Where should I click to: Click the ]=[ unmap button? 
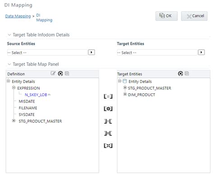click(x=108, y=121)
